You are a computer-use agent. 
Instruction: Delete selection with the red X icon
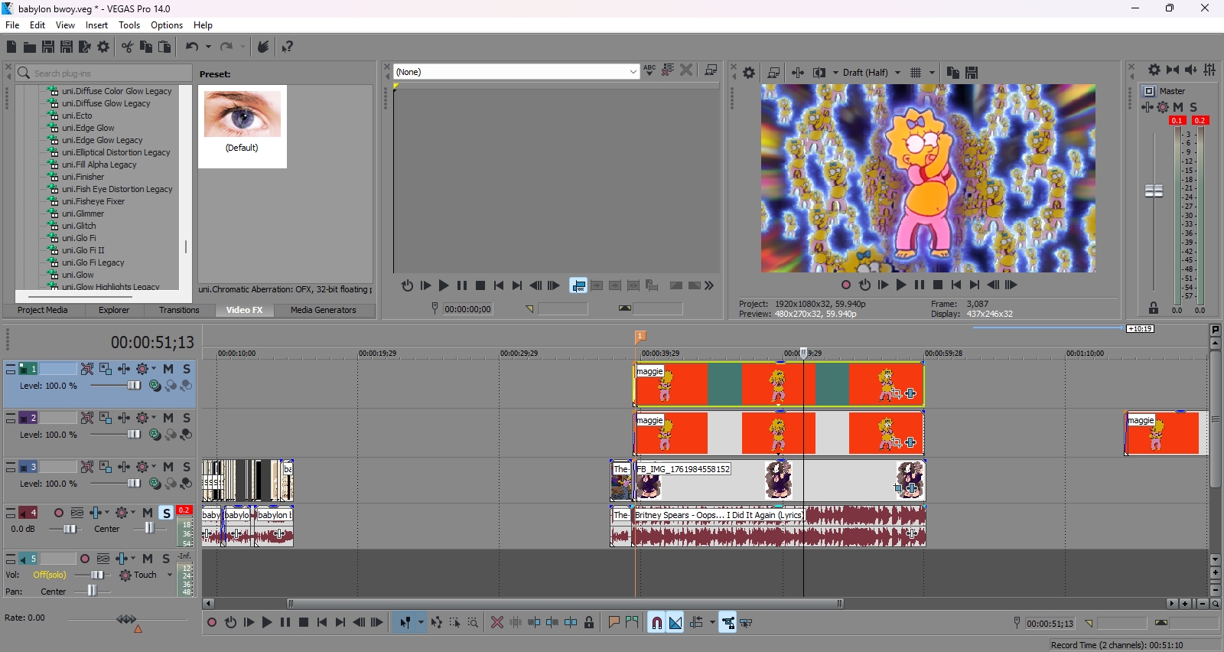(x=497, y=623)
